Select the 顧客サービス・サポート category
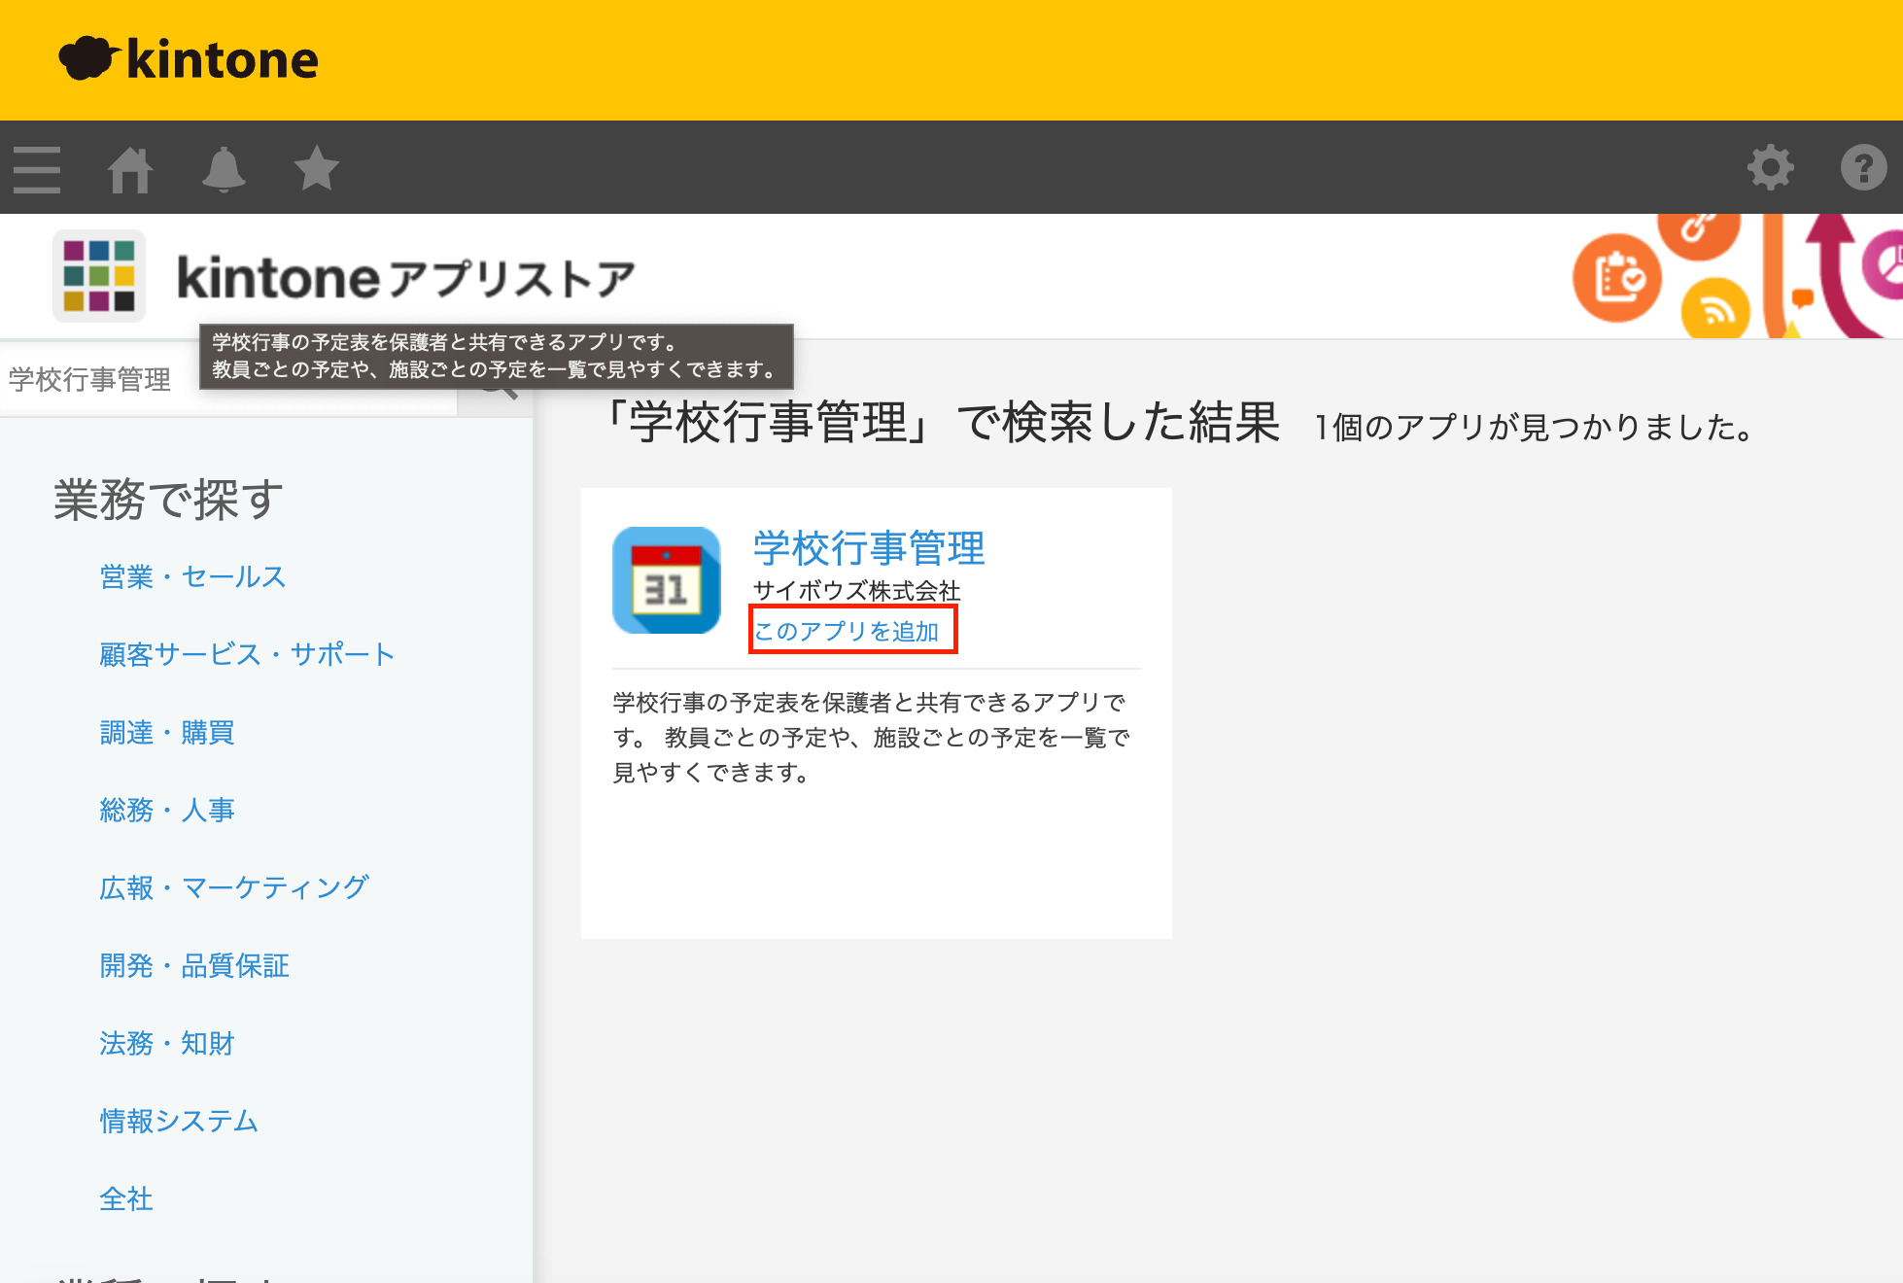1903x1283 pixels. [x=247, y=654]
